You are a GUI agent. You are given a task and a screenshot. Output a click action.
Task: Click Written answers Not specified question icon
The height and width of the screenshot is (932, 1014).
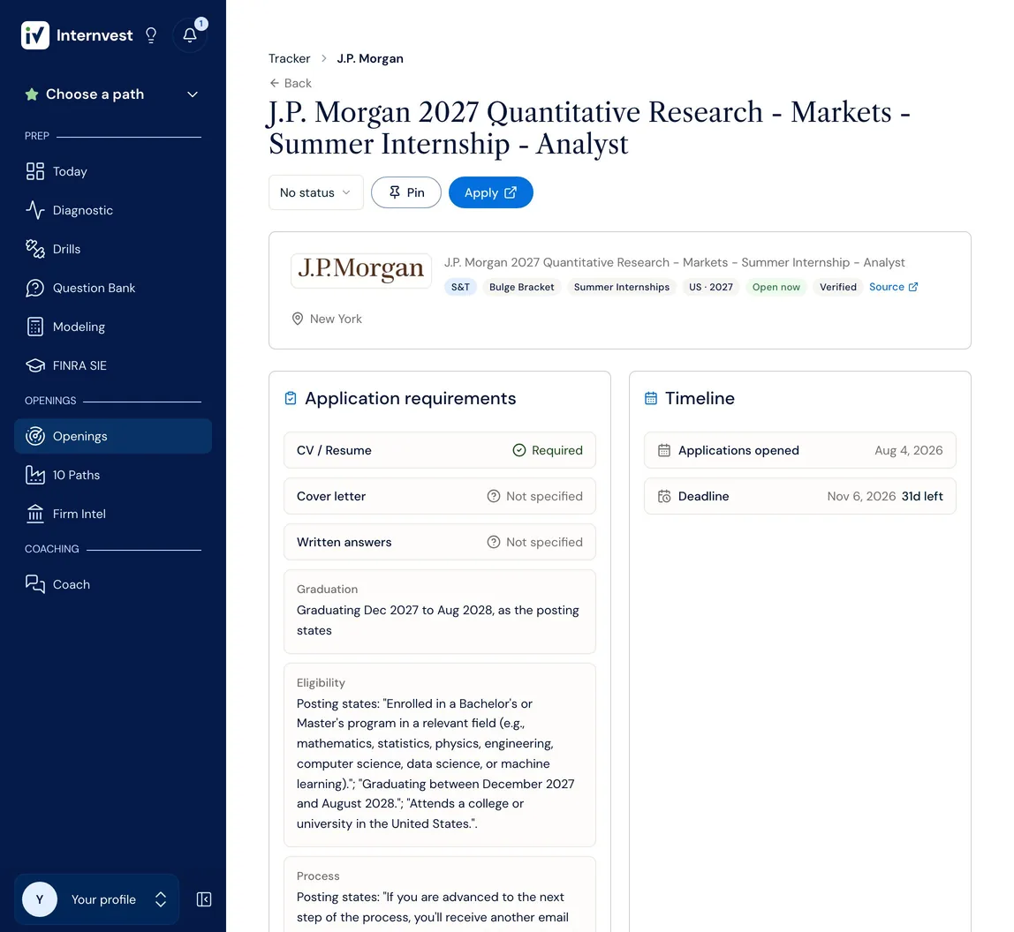click(494, 542)
